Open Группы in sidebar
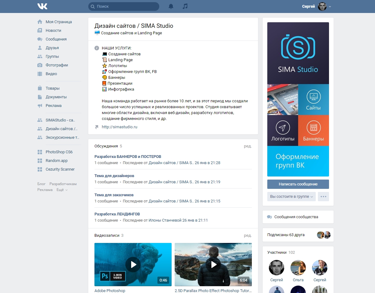 pyautogui.click(x=52, y=57)
